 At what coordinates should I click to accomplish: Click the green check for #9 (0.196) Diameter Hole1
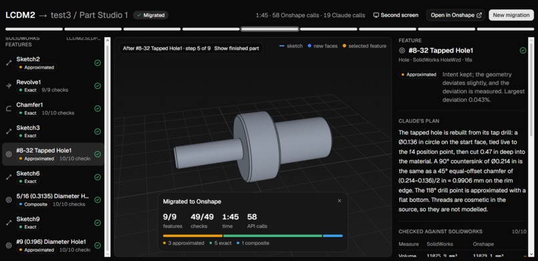pos(97,245)
